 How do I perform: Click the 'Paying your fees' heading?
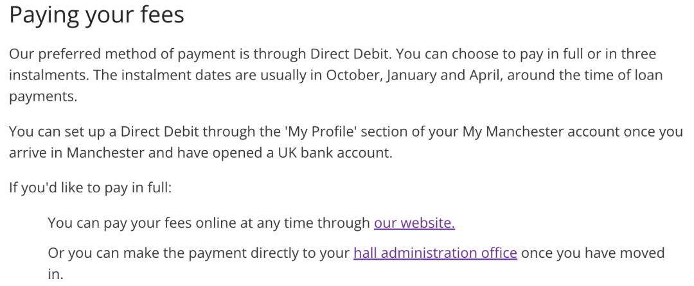pyautogui.click(x=96, y=16)
